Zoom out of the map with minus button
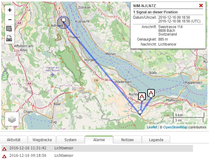Viewport: 209px width, 164px height. [10, 20]
